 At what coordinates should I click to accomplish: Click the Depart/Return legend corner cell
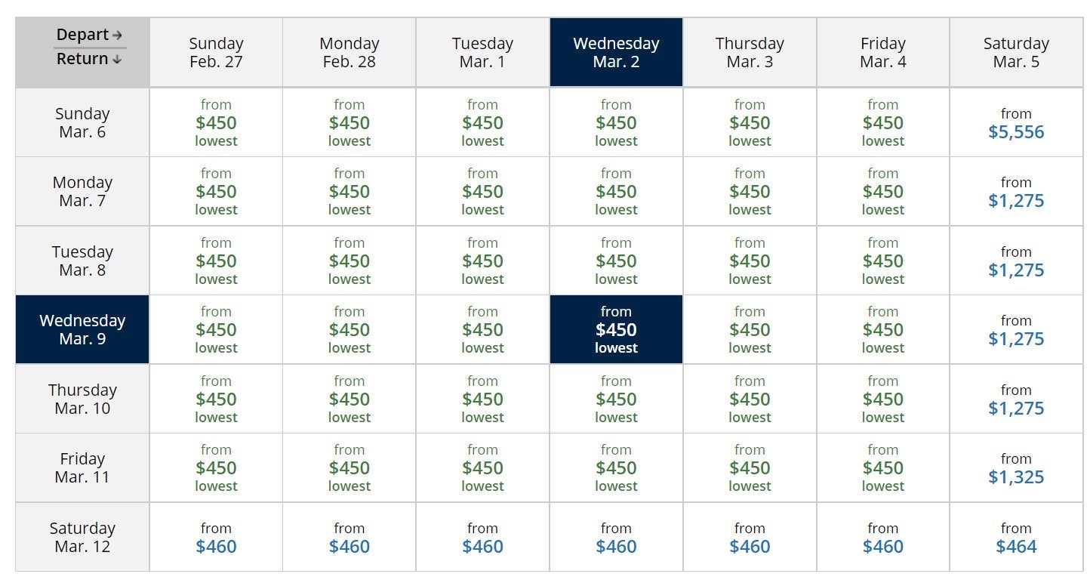pos(82,53)
